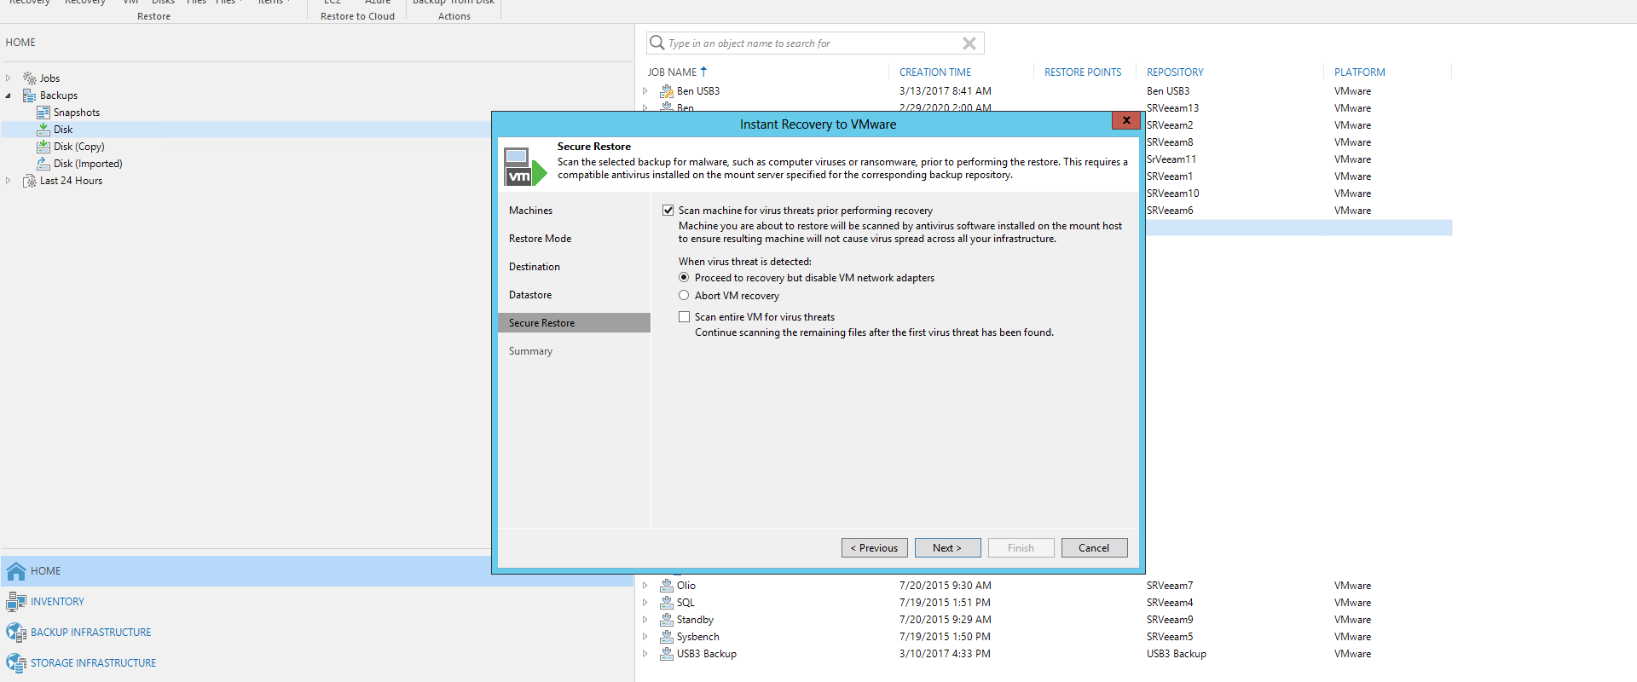The image size is (1637, 682).
Task: Open the STORAGE INFRASTRUCTURE view
Action: [x=93, y=663]
